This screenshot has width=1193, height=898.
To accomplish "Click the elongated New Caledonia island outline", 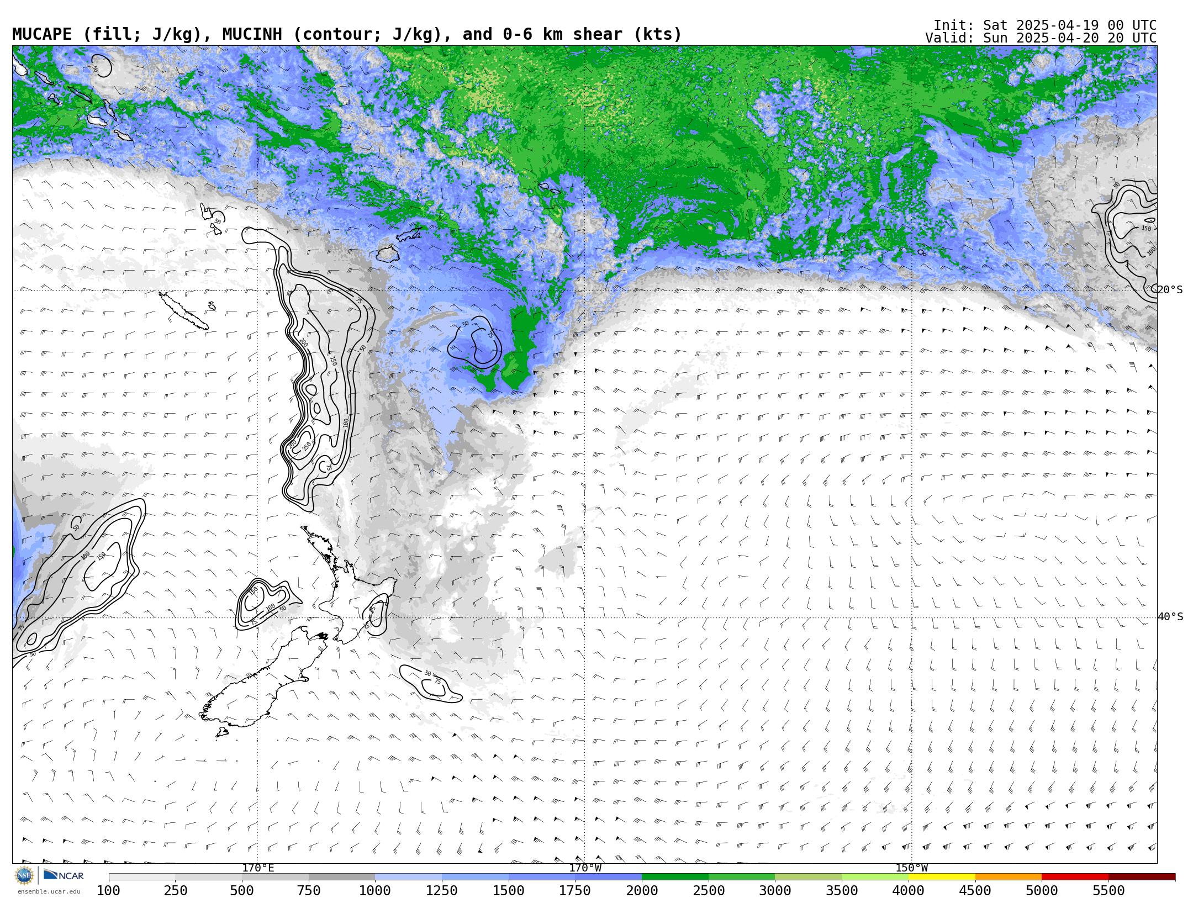I will [x=183, y=311].
